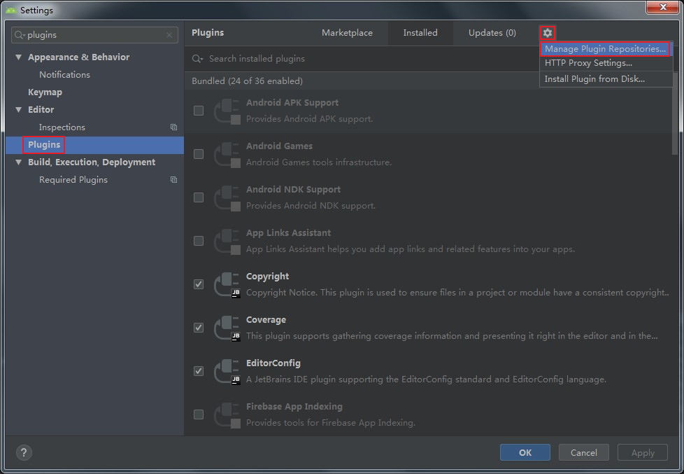Select the Android Games plugin name
The width and height of the screenshot is (684, 474).
pos(279,146)
